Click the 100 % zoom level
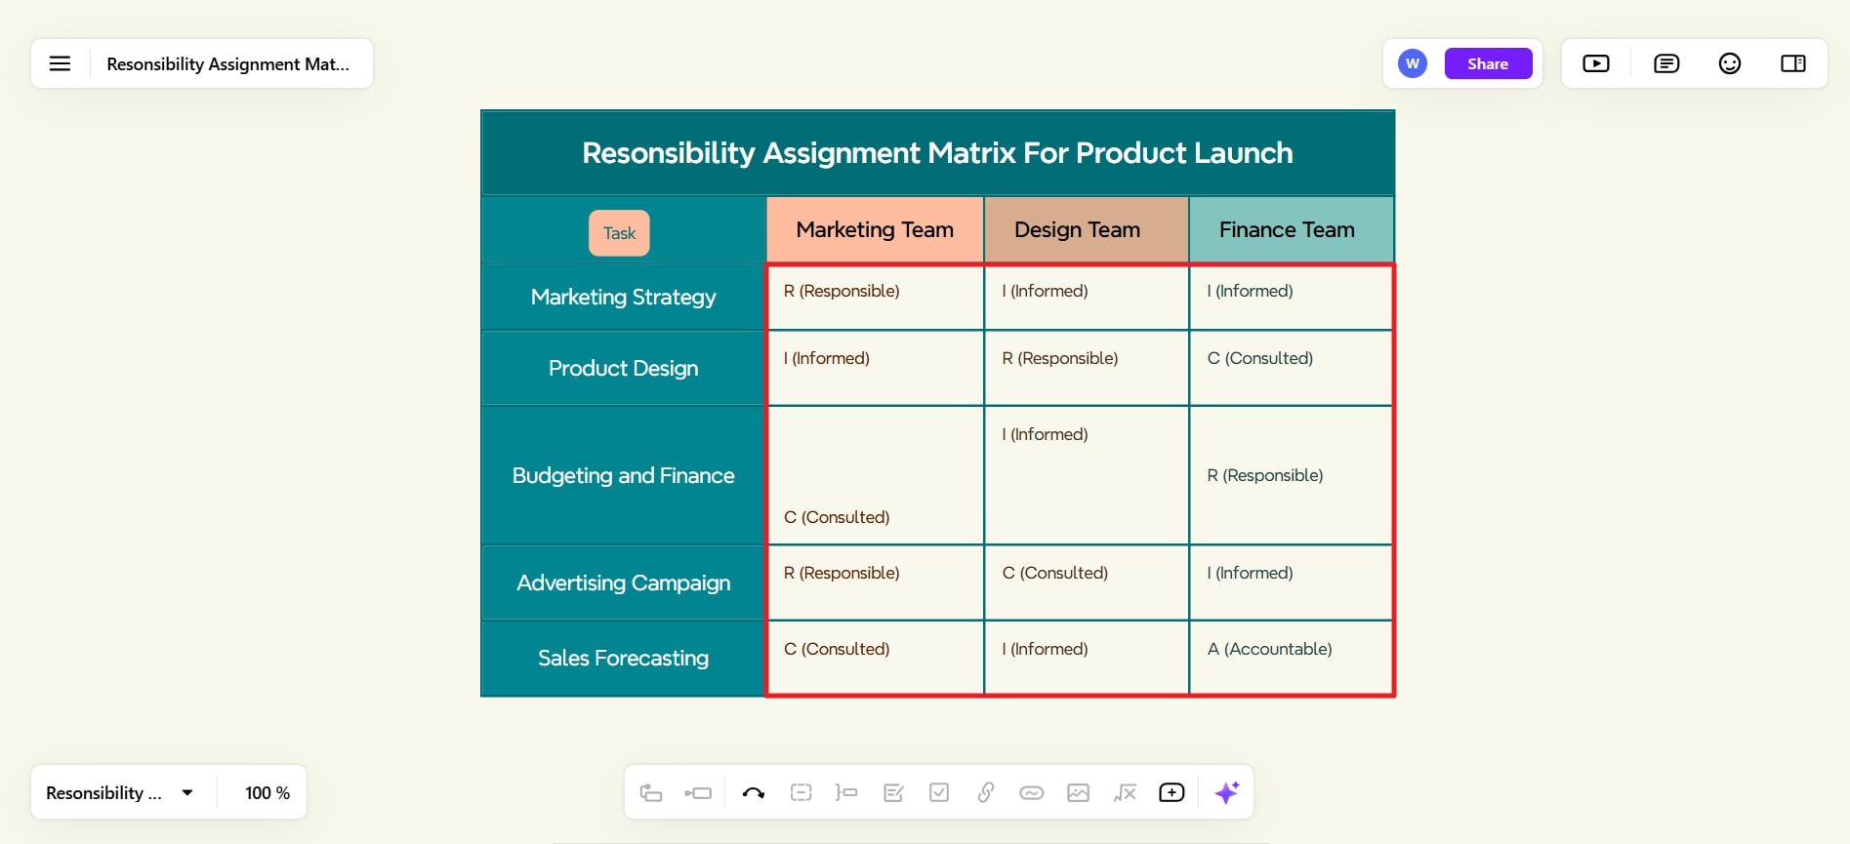The width and height of the screenshot is (1850, 844). click(267, 792)
